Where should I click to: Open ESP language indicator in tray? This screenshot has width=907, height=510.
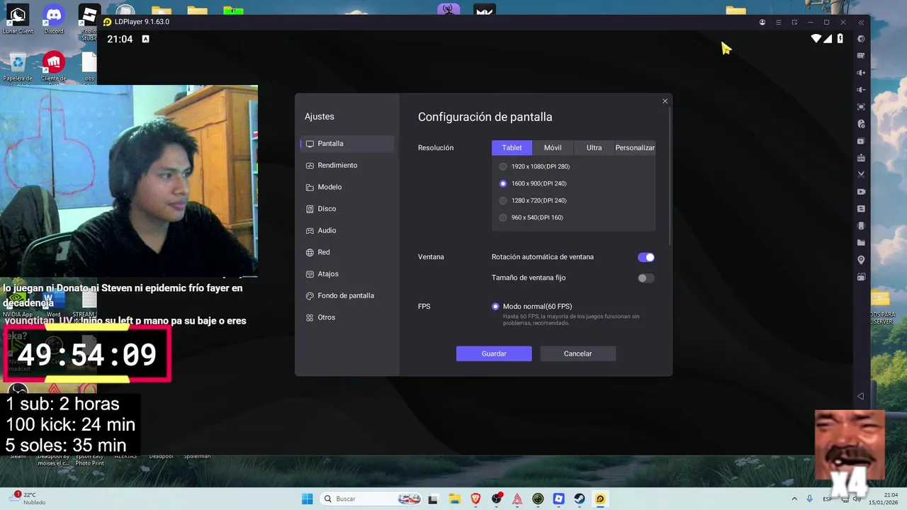coord(828,499)
